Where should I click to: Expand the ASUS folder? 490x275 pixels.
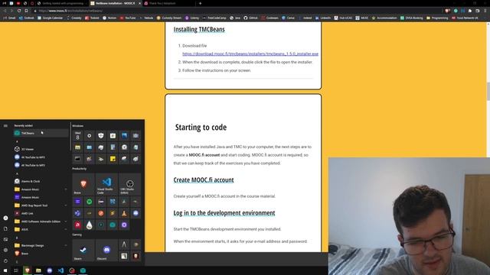tap(41, 229)
